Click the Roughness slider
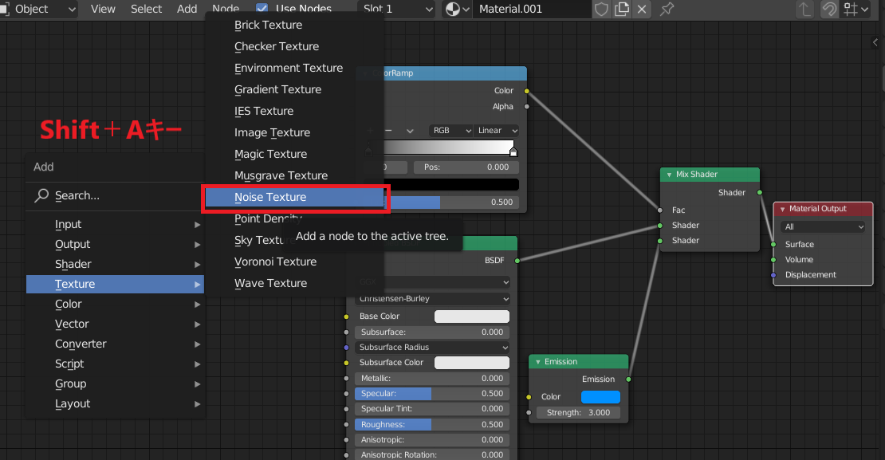Viewport: 885px width, 460px height. (432, 424)
